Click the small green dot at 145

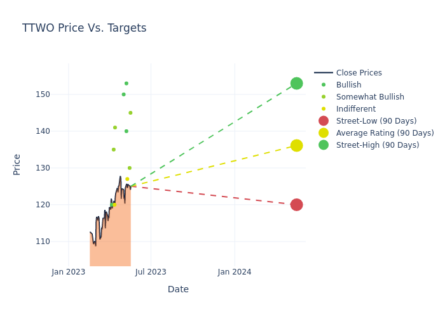(130, 113)
